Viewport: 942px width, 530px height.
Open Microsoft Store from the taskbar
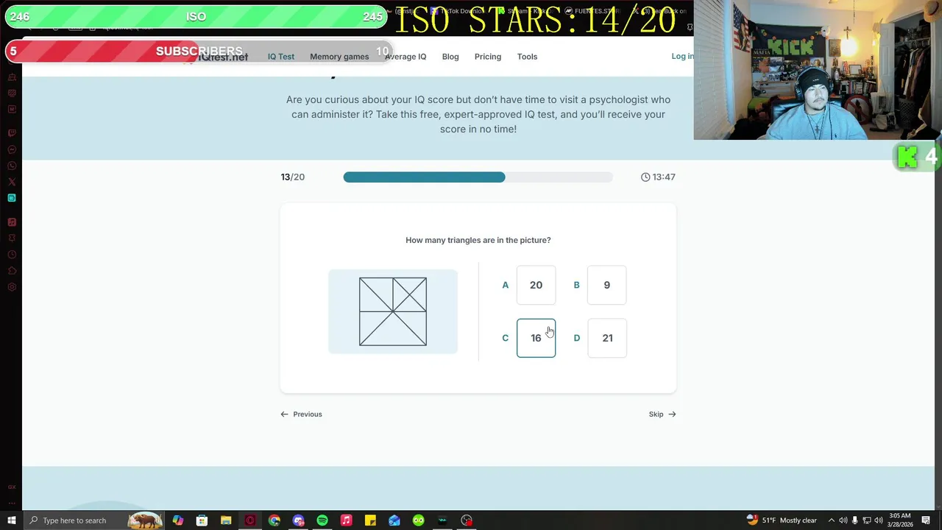pos(202,520)
